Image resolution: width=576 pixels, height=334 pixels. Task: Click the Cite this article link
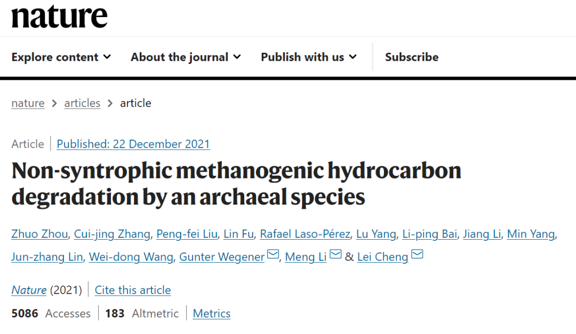coord(133,290)
